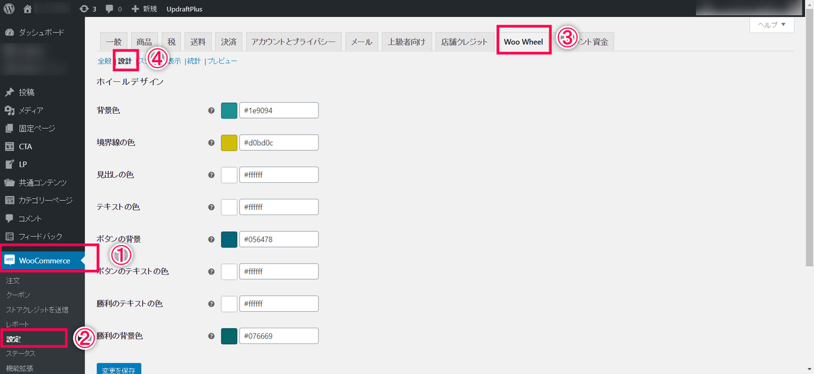This screenshot has height=374, width=814.
Task: Go to 全般 subsection link
Action: 104,61
